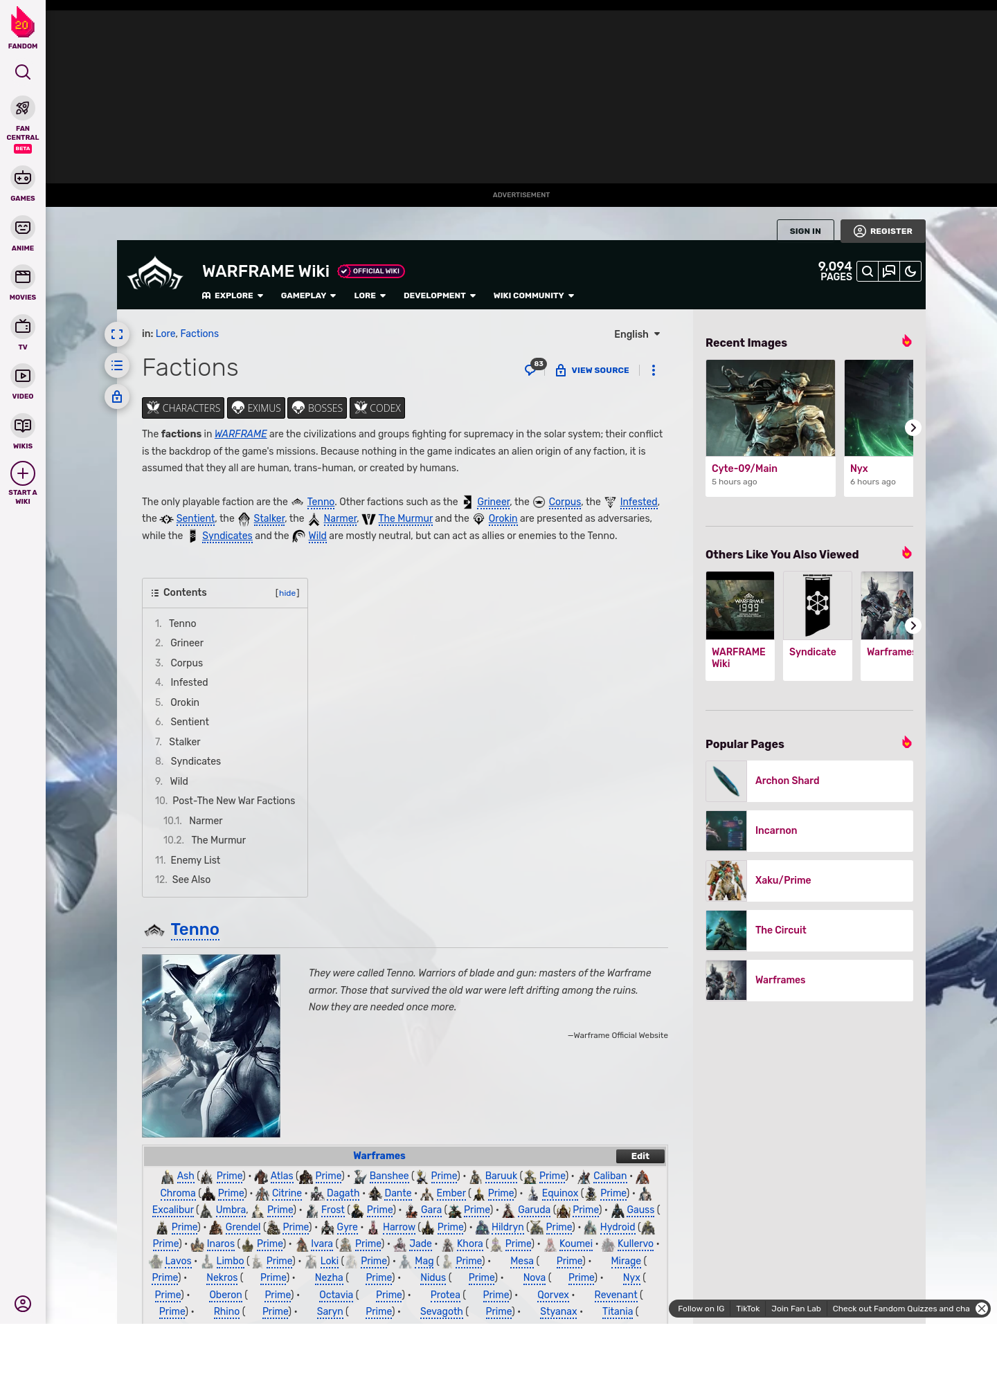The width and height of the screenshot is (997, 1384).
Task: Click Join Fan Lab link
Action: [796, 1309]
